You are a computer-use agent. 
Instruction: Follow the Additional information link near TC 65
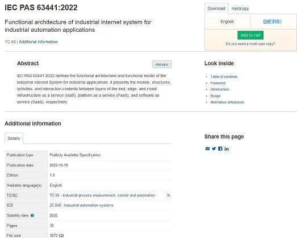(38, 41)
